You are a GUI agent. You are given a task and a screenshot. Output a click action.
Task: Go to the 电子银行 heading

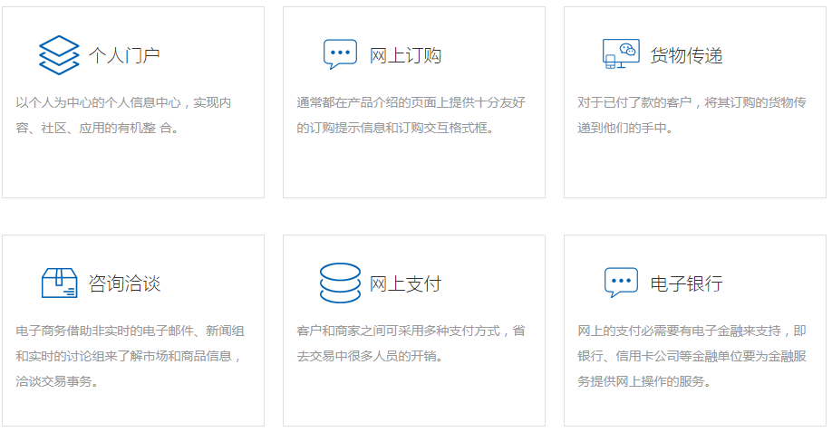tap(686, 283)
